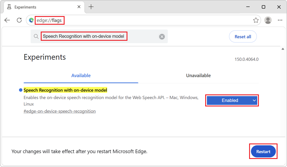Screen dimensions: 287x167
Task: Switch to the Unavailable tab
Action: point(198,75)
